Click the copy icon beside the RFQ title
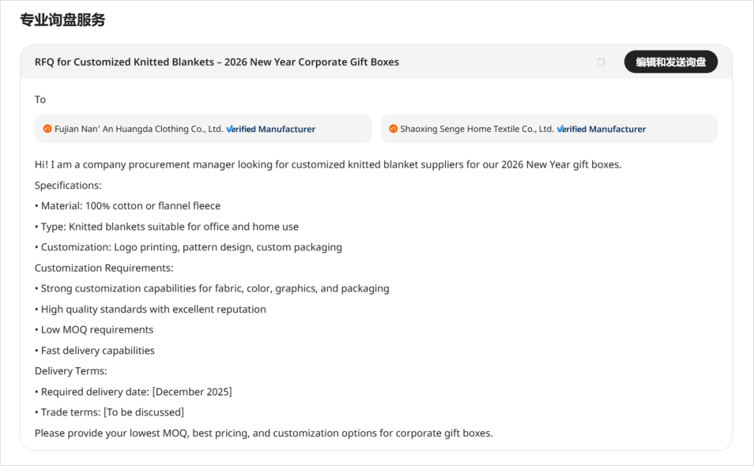The height and width of the screenshot is (466, 754). [x=601, y=62]
